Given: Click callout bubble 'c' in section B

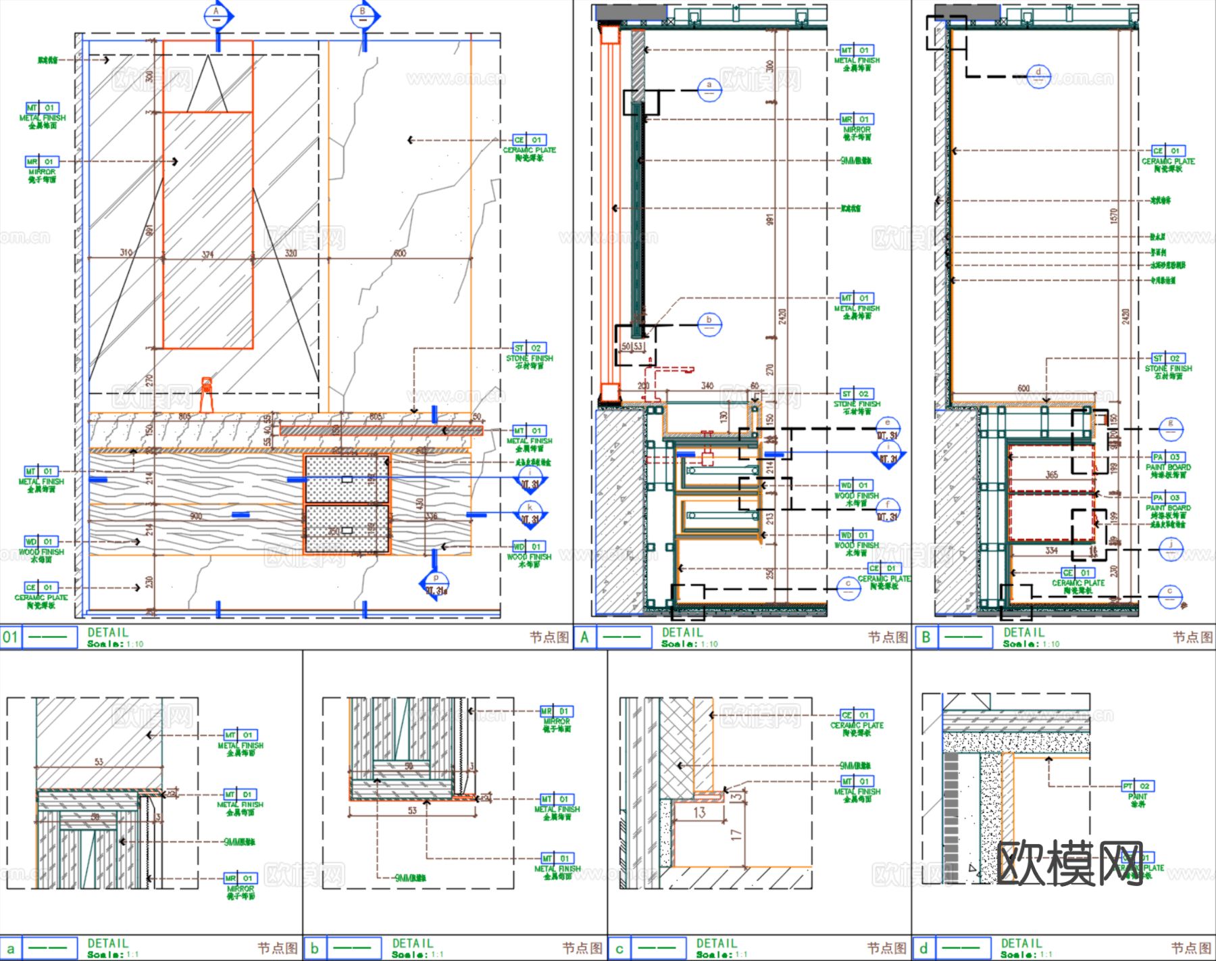Looking at the screenshot, I should point(1171,596).
